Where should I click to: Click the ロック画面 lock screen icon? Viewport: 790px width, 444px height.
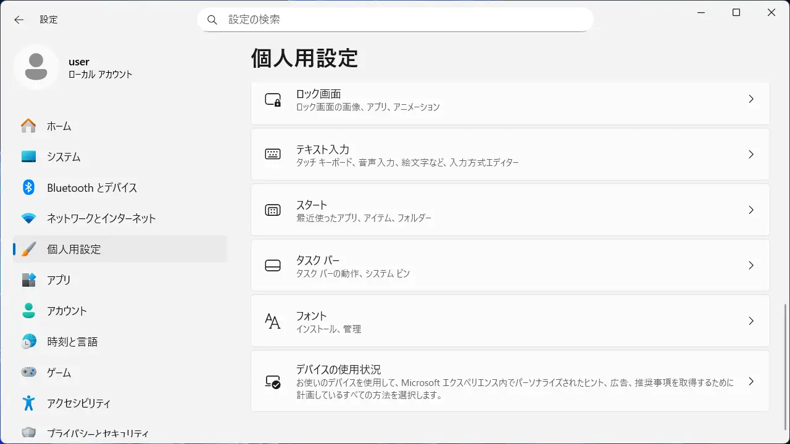coord(272,99)
